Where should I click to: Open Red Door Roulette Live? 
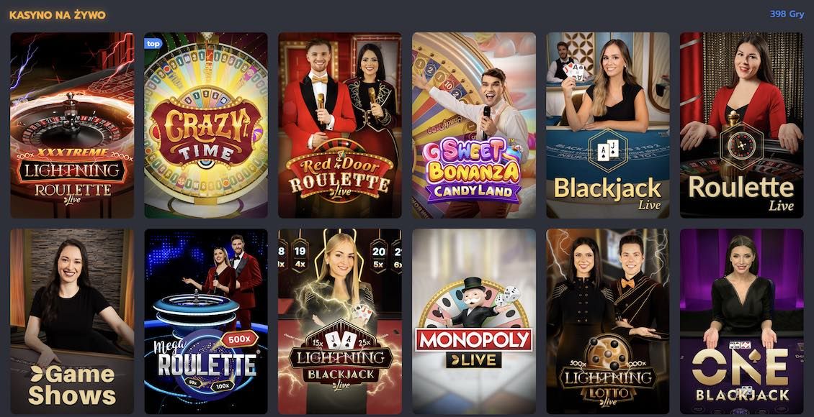tap(340, 125)
